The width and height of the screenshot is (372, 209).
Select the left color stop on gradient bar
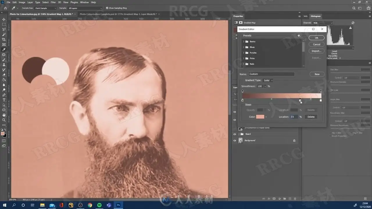[242, 100]
